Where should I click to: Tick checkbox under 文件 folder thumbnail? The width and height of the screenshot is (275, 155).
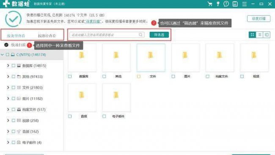pos(139,76)
